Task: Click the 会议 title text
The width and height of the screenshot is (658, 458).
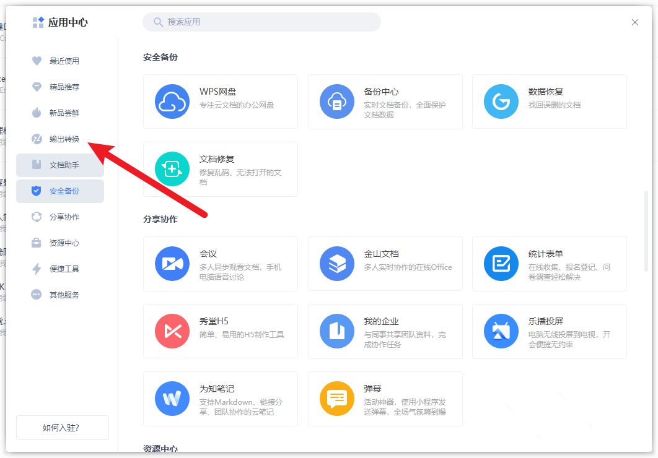Action: point(208,254)
